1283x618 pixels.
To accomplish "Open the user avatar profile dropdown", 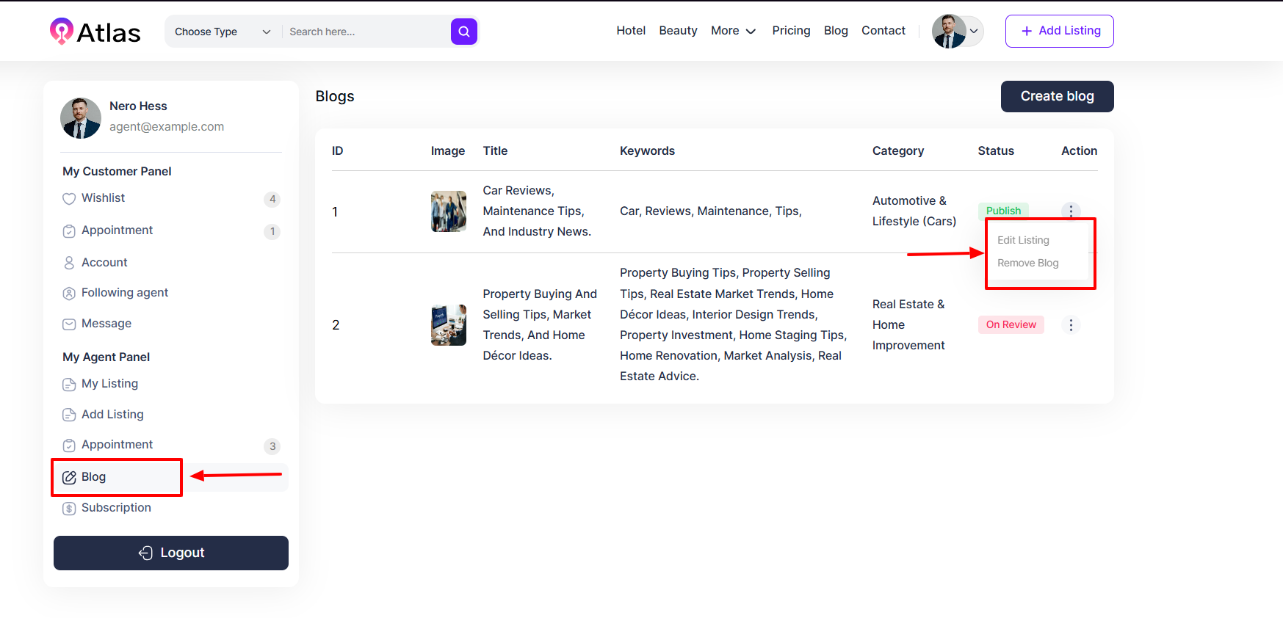I will pyautogui.click(x=957, y=31).
